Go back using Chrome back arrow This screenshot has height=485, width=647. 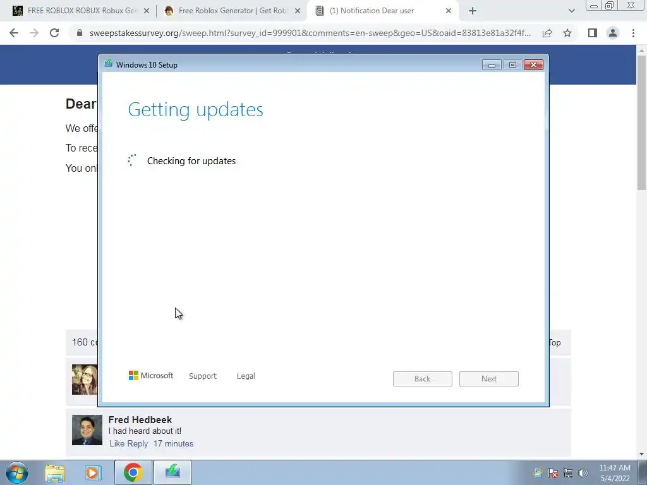pos(14,33)
